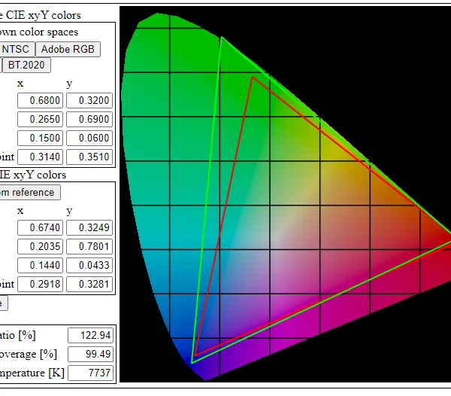Click the 'own color spaces' label
The image size is (451, 396).
coord(39,32)
